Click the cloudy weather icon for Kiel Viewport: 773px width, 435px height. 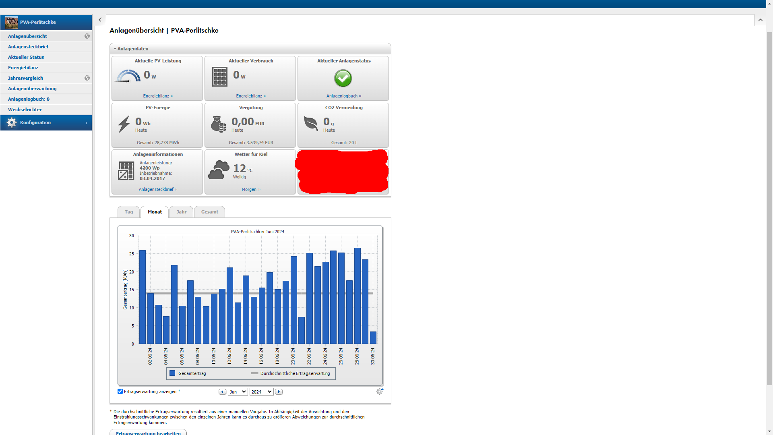219,170
